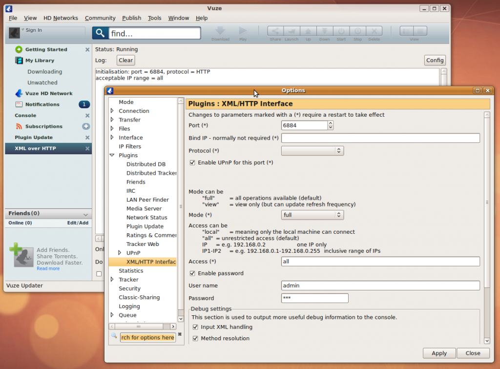Click the add subscription plus icon
Viewport: 500px width, 369px height.
click(86, 126)
